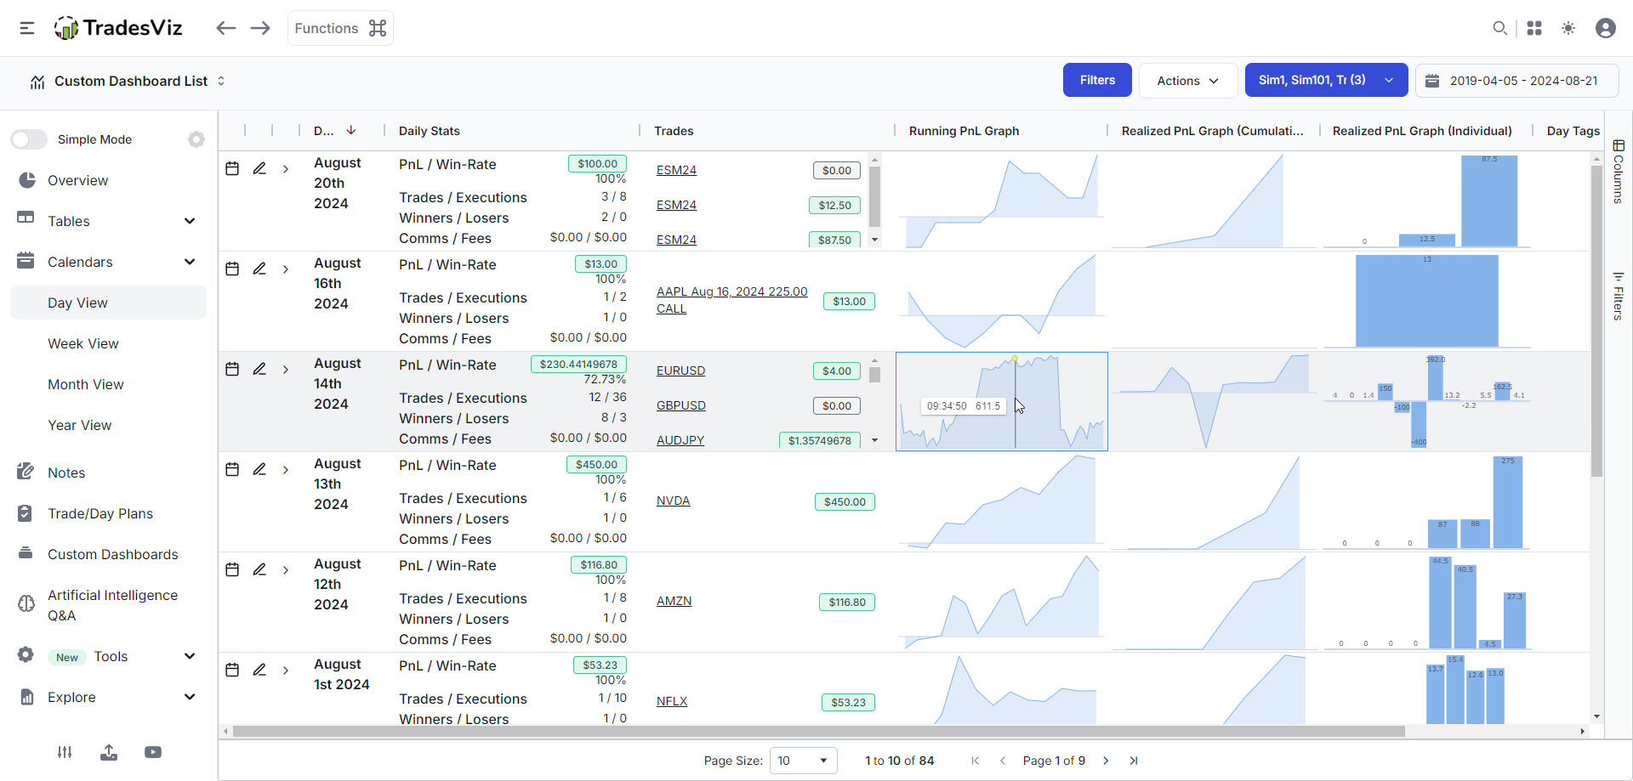Click the Running PnL Graph column header
The height and width of the screenshot is (781, 1633).
click(964, 131)
